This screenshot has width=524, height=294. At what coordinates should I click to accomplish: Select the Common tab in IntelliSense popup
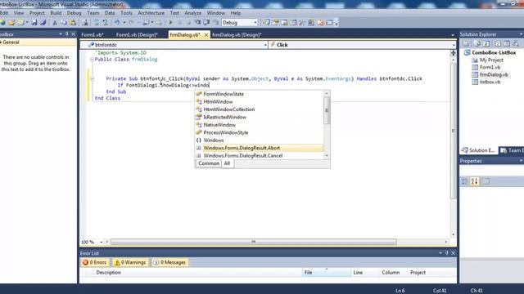209,163
